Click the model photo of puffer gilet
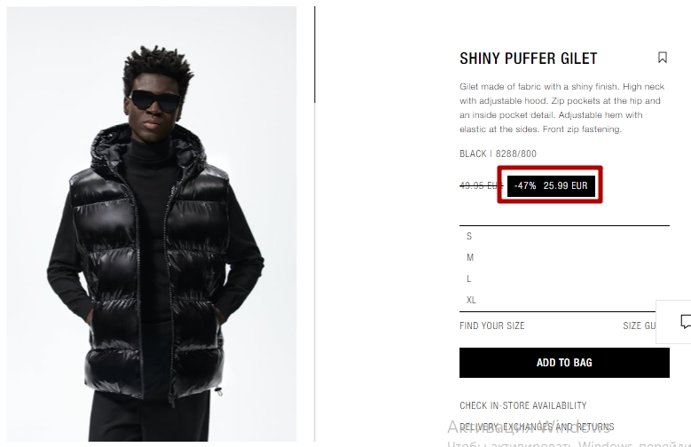This screenshot has height=447, width=691. click(x=152, y=223)
